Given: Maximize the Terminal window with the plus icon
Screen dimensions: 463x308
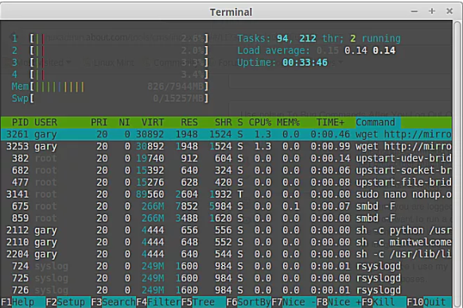Looking at the screenshot, I should (432, 11).
